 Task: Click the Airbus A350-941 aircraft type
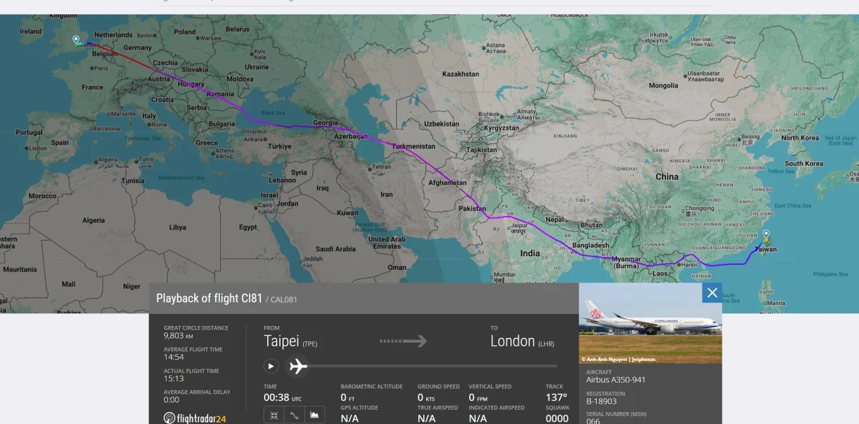pyautogui.click(x=616, y=379)
